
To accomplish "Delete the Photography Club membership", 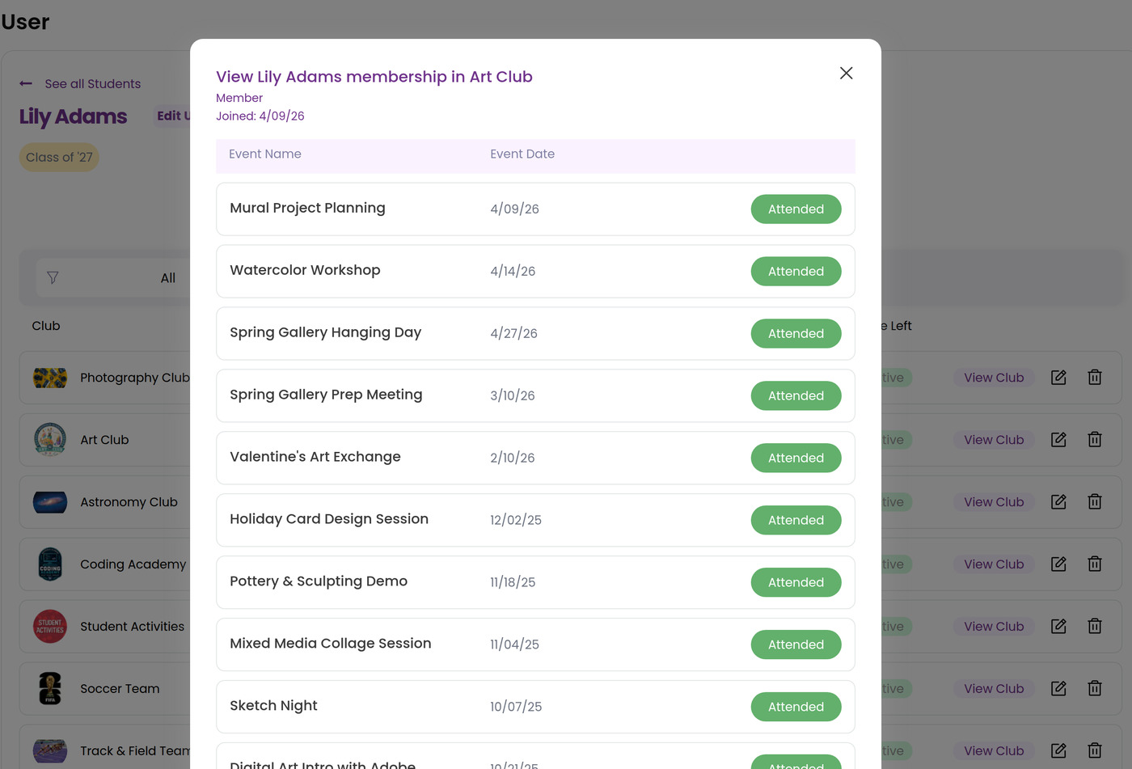I will pyautogui.click(x=1095, y=377).
